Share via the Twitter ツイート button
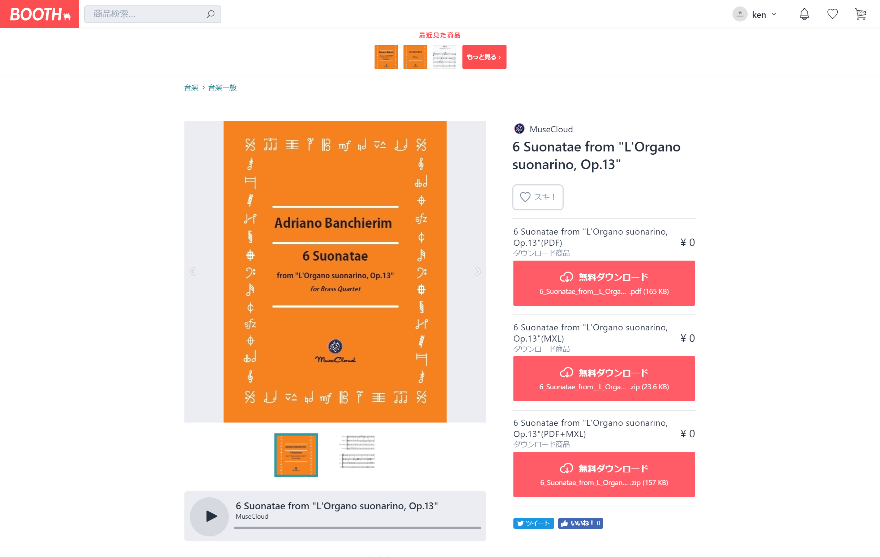This screenshot has width=880, height=557. 534,523
